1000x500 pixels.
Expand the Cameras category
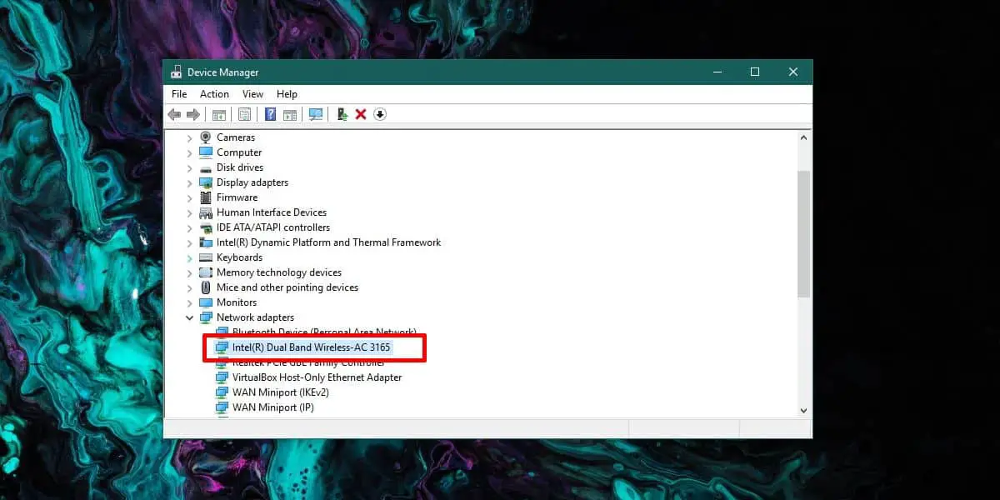click(190, 137)
